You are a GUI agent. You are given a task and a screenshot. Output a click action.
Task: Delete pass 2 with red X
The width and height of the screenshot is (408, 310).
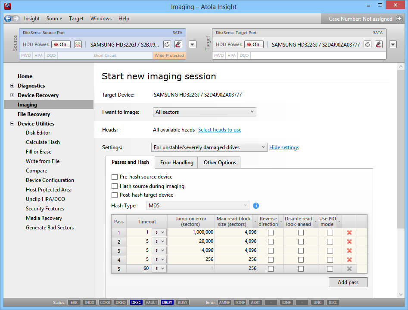(x=349, y=241)
